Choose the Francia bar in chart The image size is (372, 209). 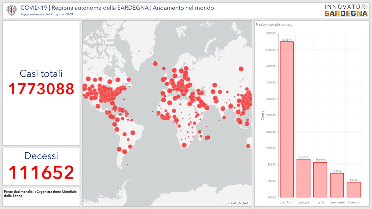point(353,189)
